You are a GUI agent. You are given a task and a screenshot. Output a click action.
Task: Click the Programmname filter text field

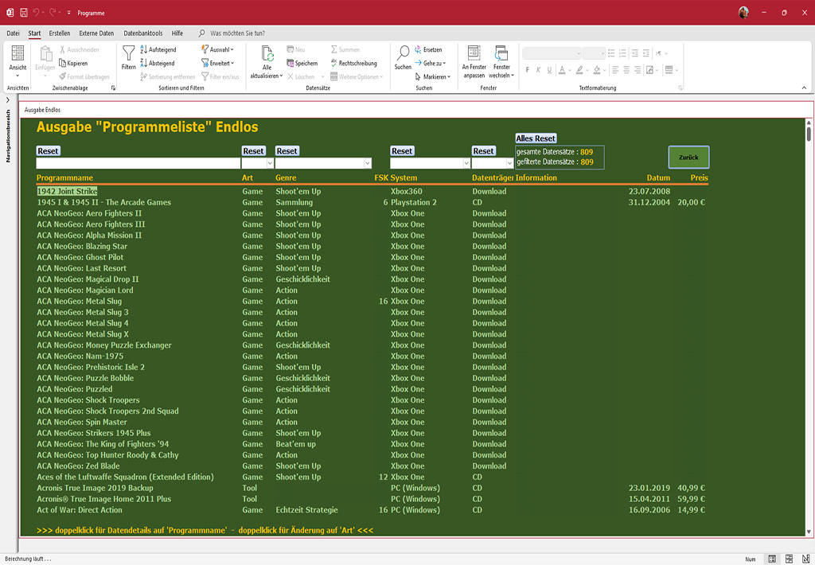pyautogui.click(x=138, y=163)
